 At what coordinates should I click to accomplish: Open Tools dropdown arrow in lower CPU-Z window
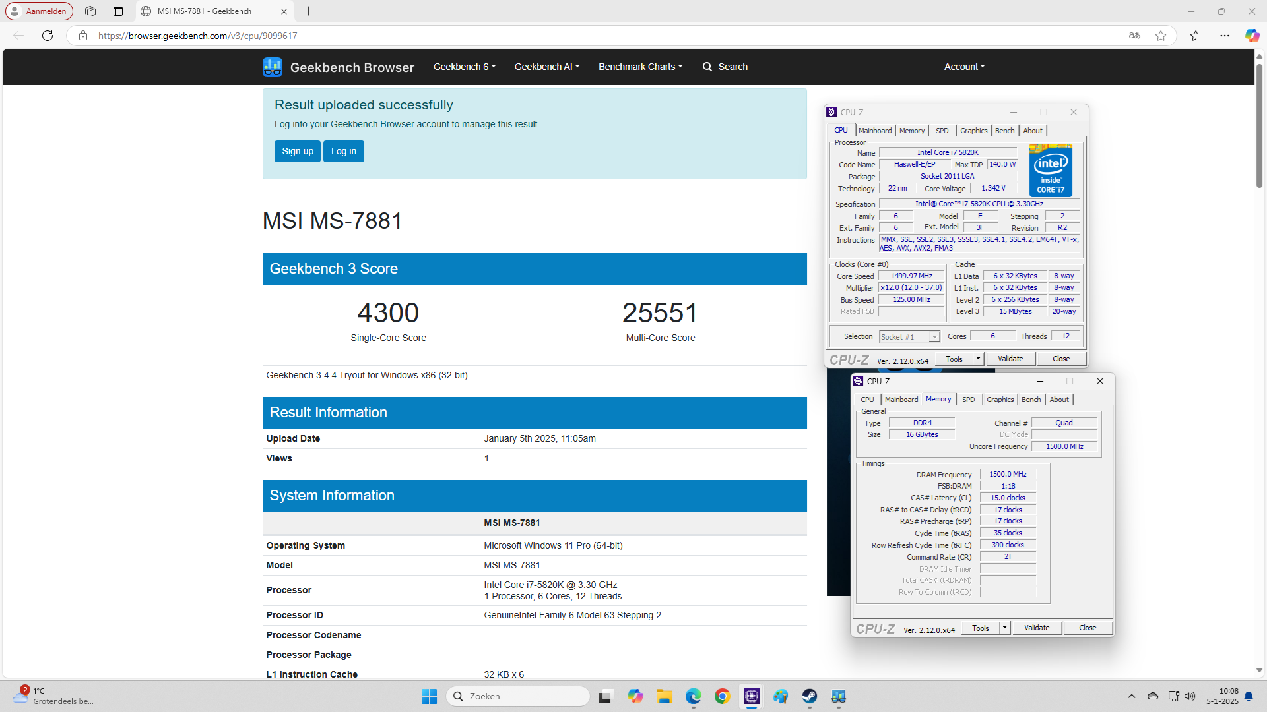point(1004,628)
